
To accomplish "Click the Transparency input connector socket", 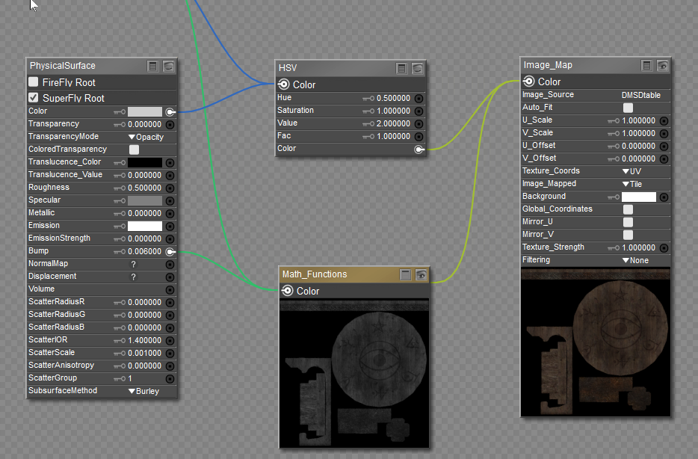I will click(x=170, y=125).
